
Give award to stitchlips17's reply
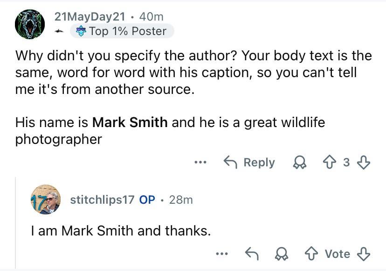[282, 254]
